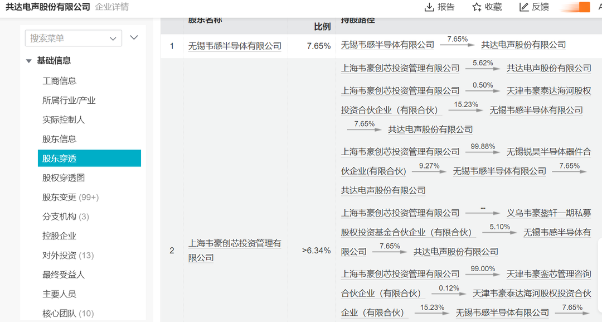The image size is (602, 322).
Task: Click the 报告 download icon
Action: click(x=429, y=7)
